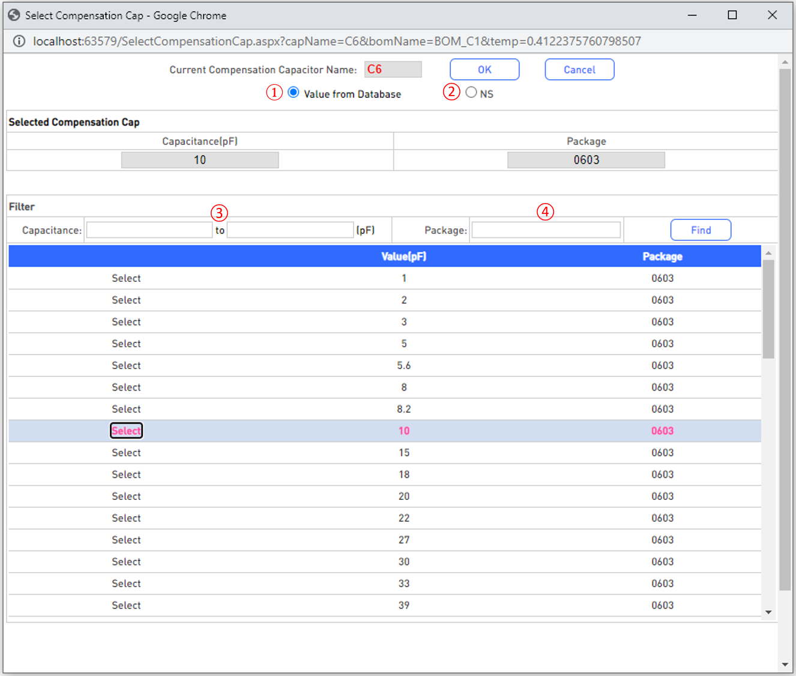Image resolution: width=796 pixels, height=676 pixels.
Task: Click the maximum Capacitance "to" field
Action: coord(290,230)
